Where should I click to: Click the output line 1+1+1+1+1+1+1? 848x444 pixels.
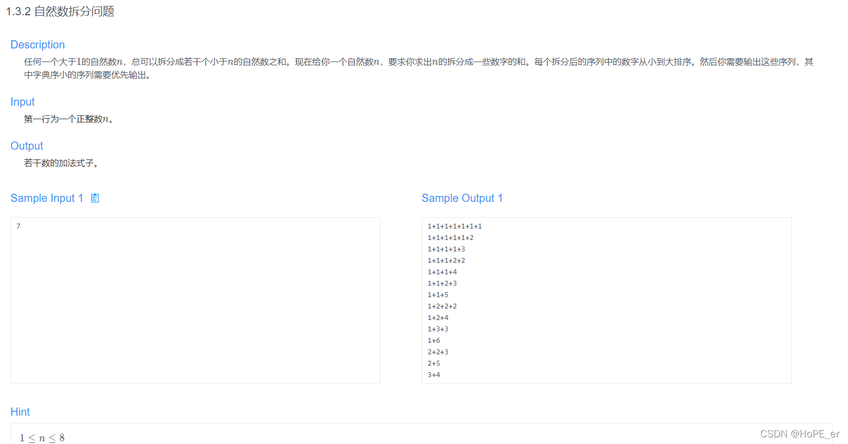click(455, 226)
